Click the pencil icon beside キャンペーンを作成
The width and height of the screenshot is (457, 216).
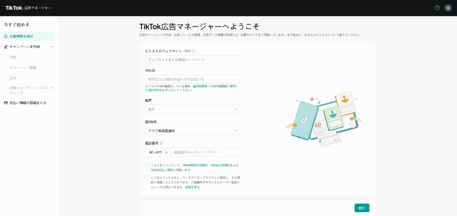coord(6,46)
